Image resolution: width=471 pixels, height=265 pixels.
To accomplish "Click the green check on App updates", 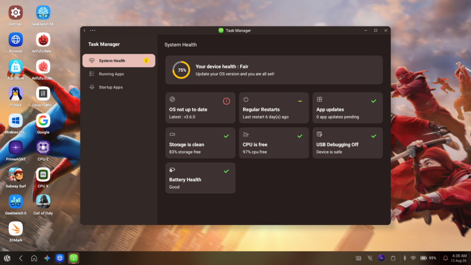I will point(373,101).
